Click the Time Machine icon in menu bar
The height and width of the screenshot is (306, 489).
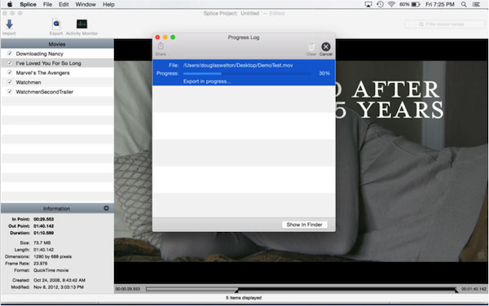point(380,4)
